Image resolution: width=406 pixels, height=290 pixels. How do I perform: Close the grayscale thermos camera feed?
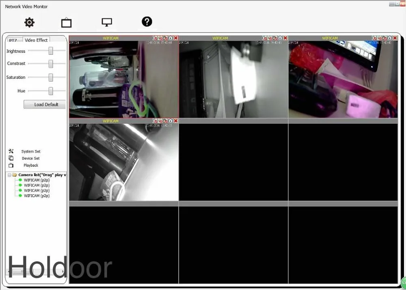click(x=176, y=121)
